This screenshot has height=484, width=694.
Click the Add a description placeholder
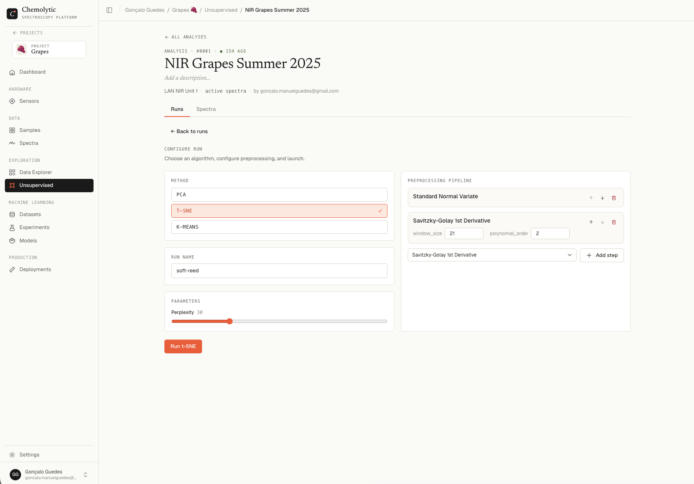(x=187, y=78)
